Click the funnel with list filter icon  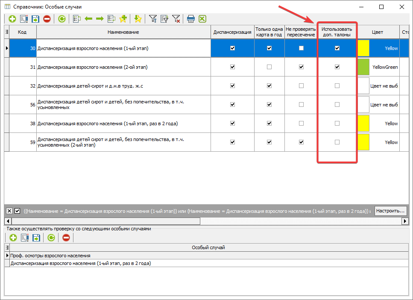click(x=164, y=19)
